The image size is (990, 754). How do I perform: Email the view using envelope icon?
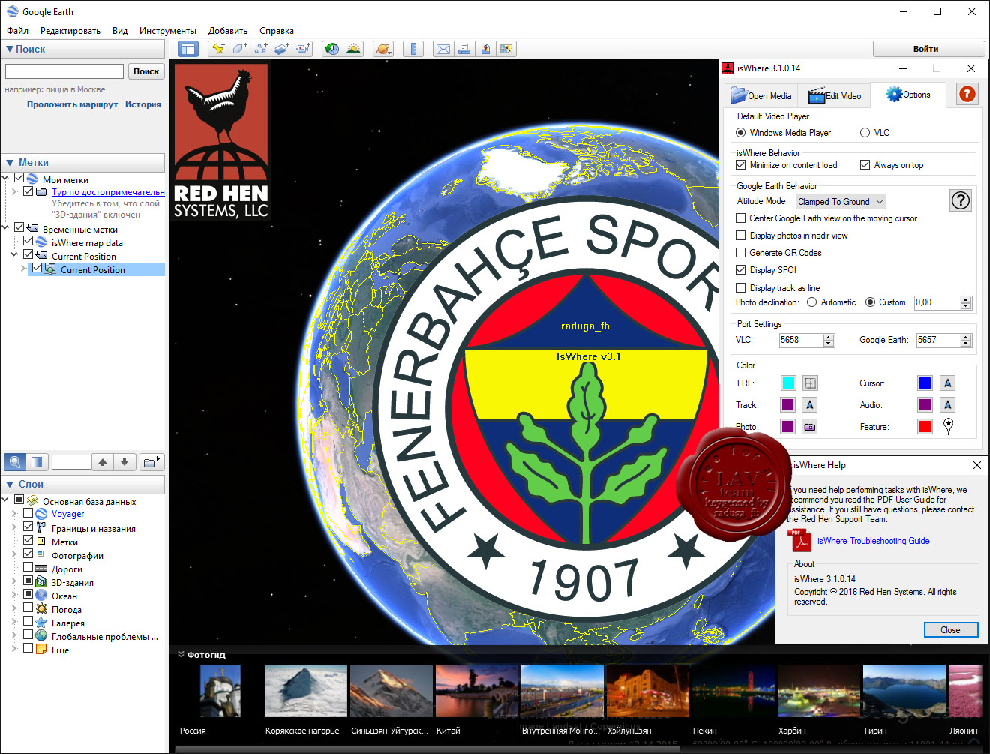443,49
